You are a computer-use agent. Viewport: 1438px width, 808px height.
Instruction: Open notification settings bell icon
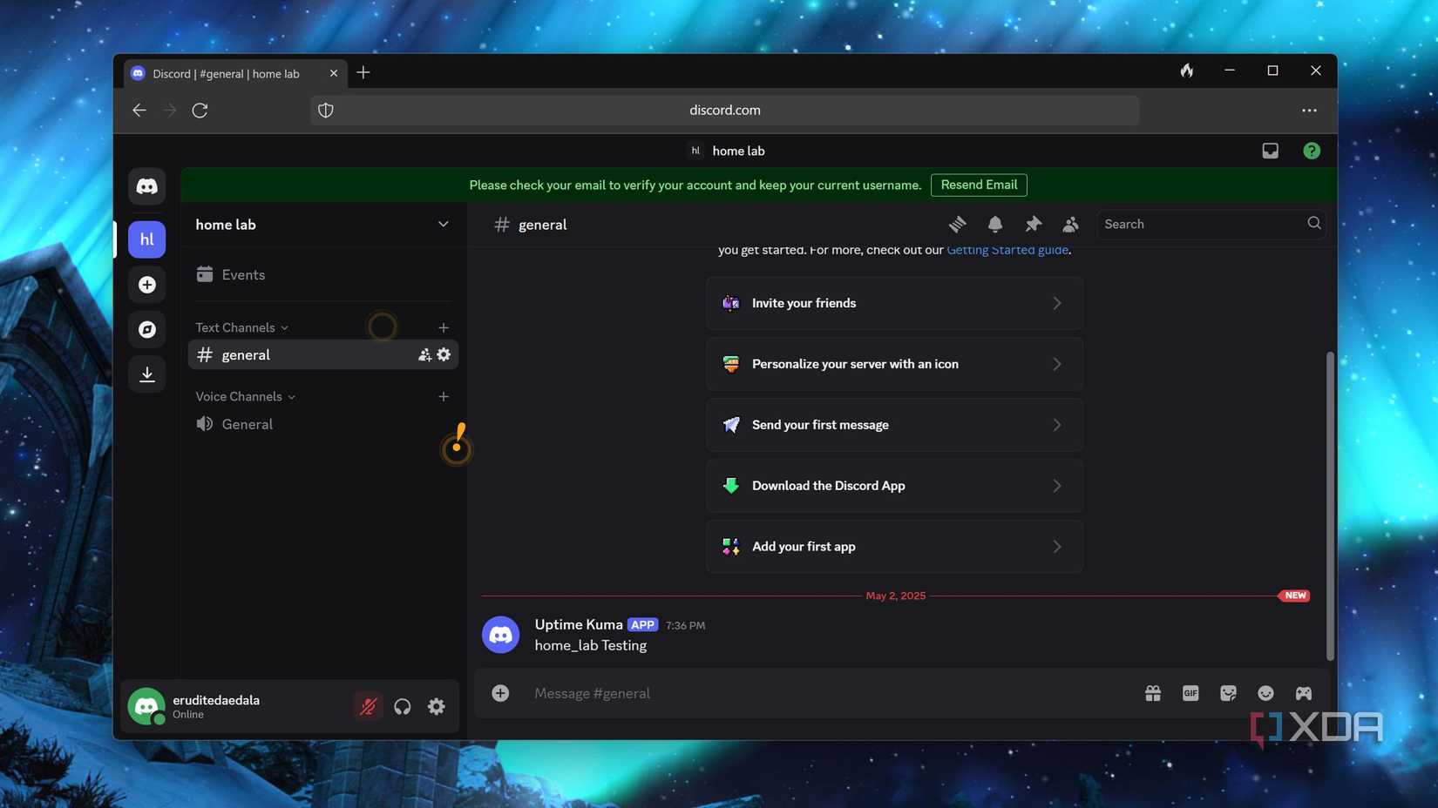coord(995,225)
